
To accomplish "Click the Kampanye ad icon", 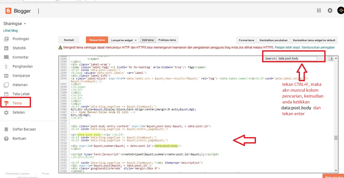I will [x=6, y=76].
